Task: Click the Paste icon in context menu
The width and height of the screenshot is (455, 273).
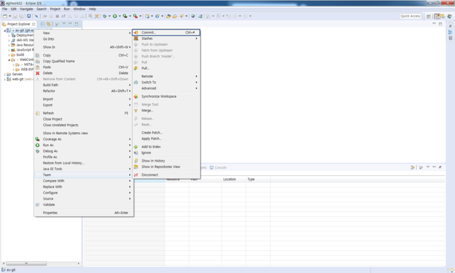Action: coord(38,67)
